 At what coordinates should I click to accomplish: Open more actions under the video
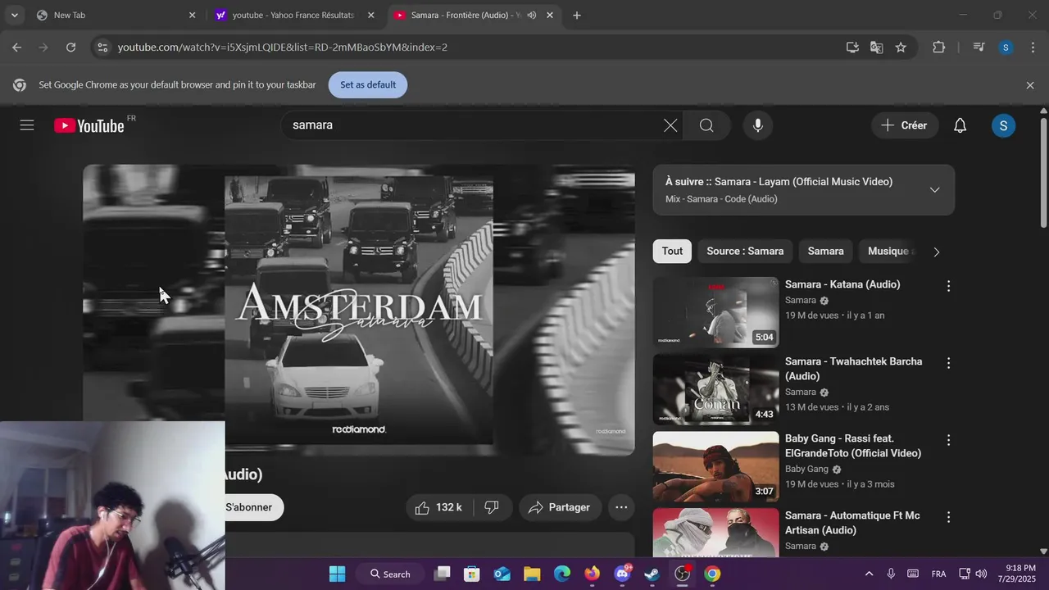[621, 507]
